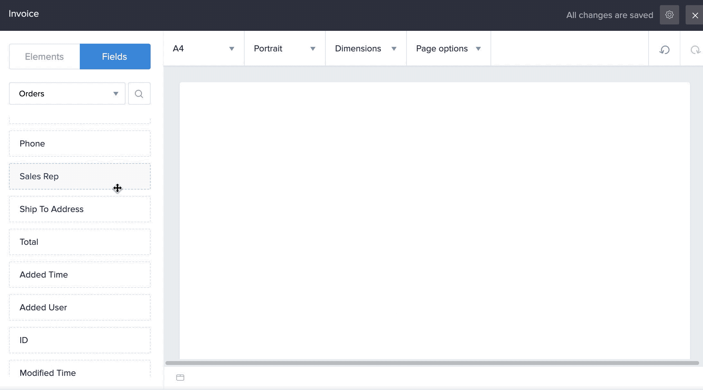703x390 pixels.
Task: Click the redo arrow icon
Action: 695,49
